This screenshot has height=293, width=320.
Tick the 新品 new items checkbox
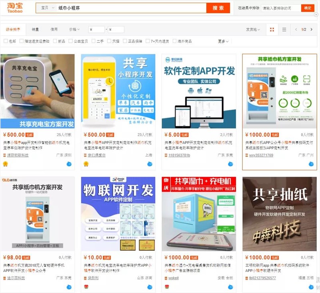pyautogui.click(x=55, y=41)
